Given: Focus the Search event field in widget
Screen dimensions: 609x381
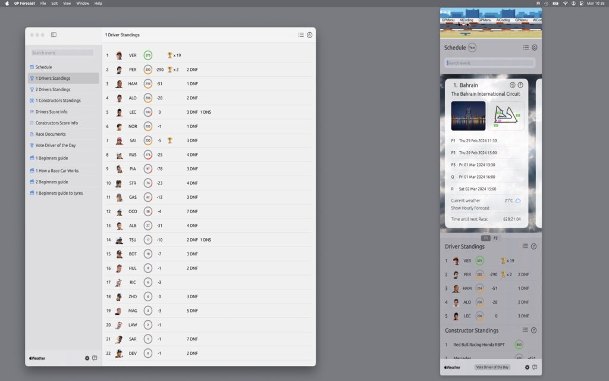Looking at the screenshot, I should (x=490, y=63).
